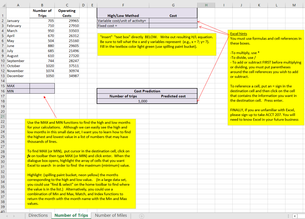This screenshot has width=305, height=219.
Task: Select operating cost 29965
Action: click(x=67, y=21)
